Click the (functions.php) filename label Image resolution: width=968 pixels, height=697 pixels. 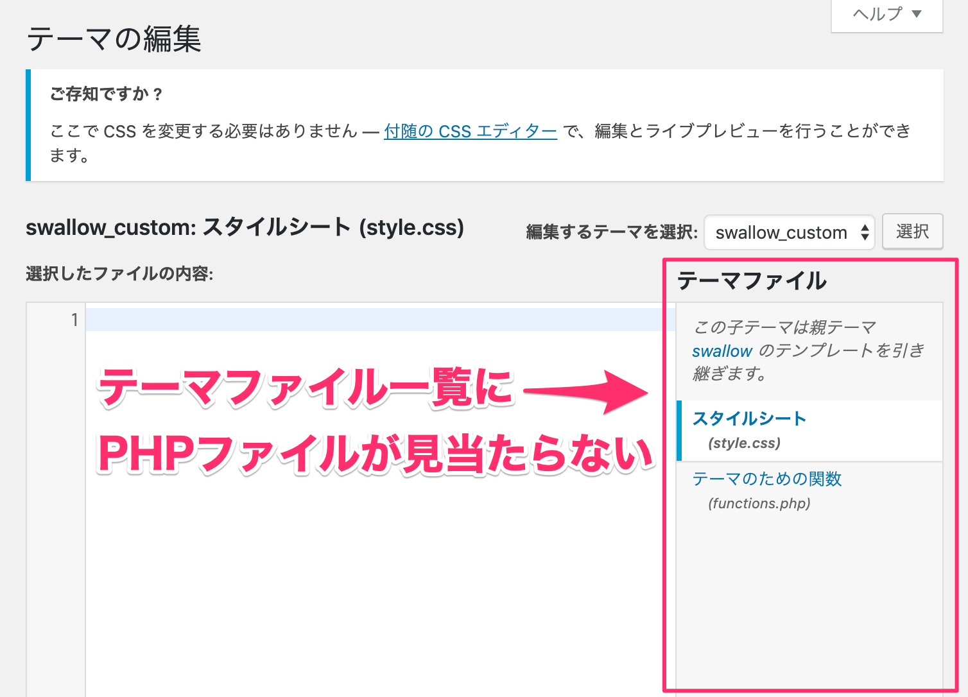tap(759, 503)
